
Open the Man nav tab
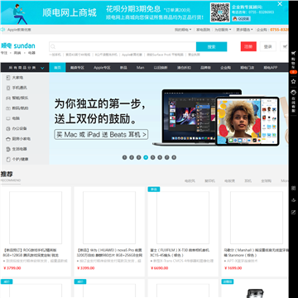click(140, 68)
